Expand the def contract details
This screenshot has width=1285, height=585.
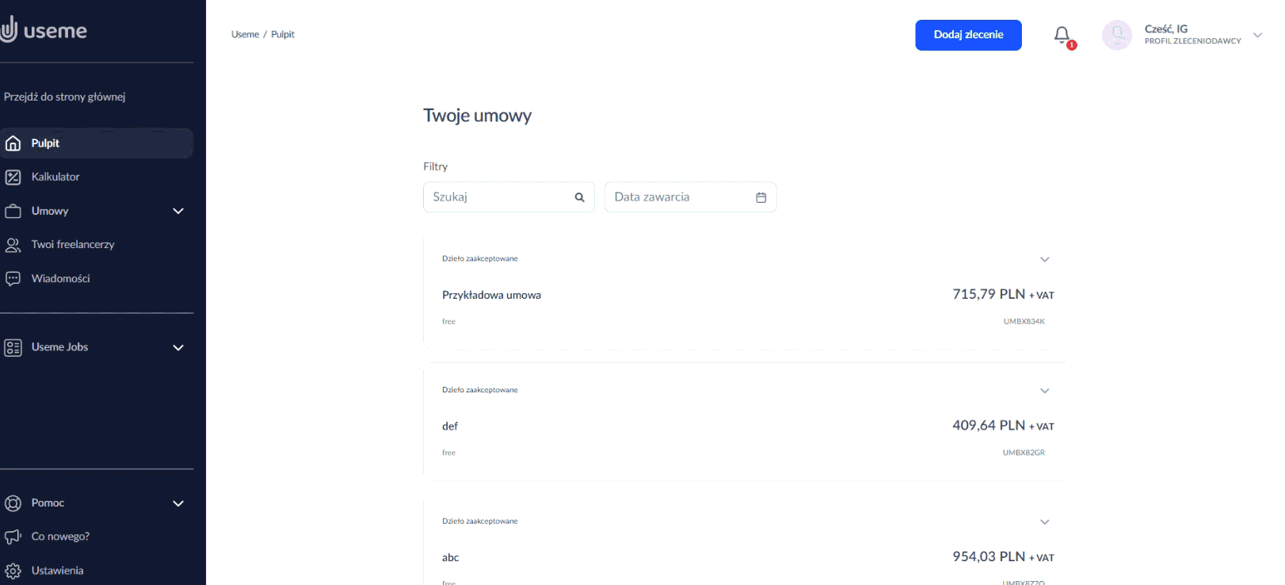(1044, 391)
